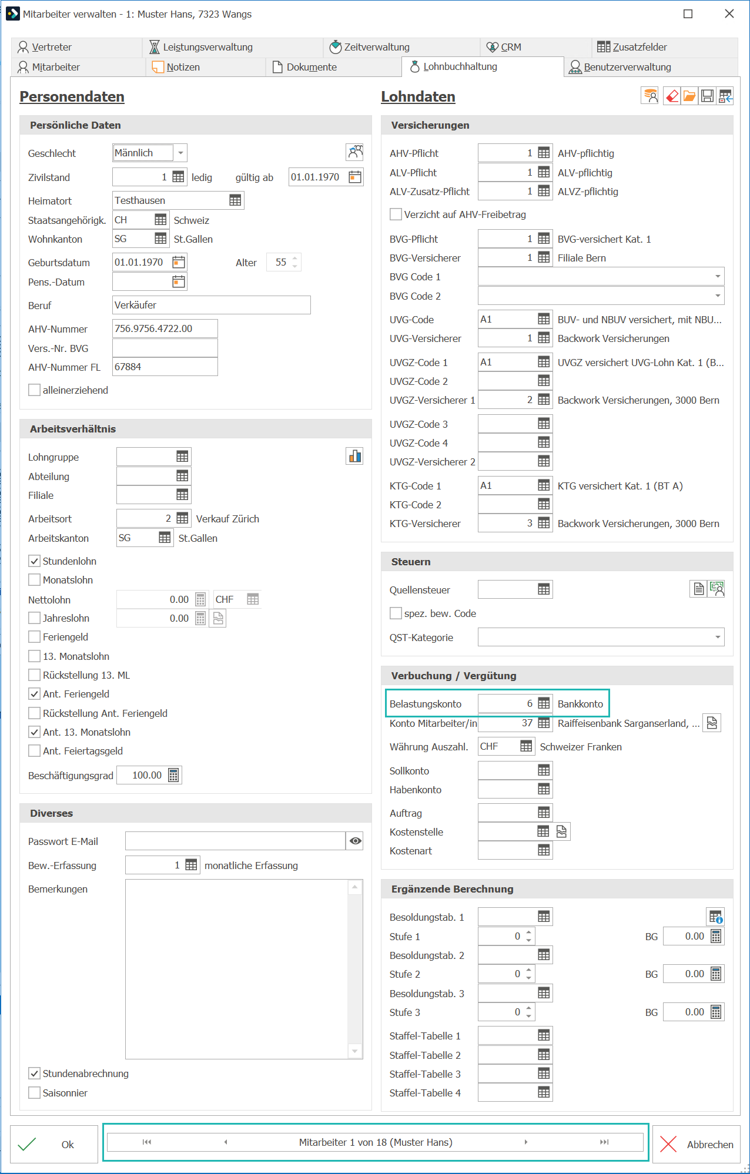Switch to the Leistungsverwaltung tab

[233, 47]
